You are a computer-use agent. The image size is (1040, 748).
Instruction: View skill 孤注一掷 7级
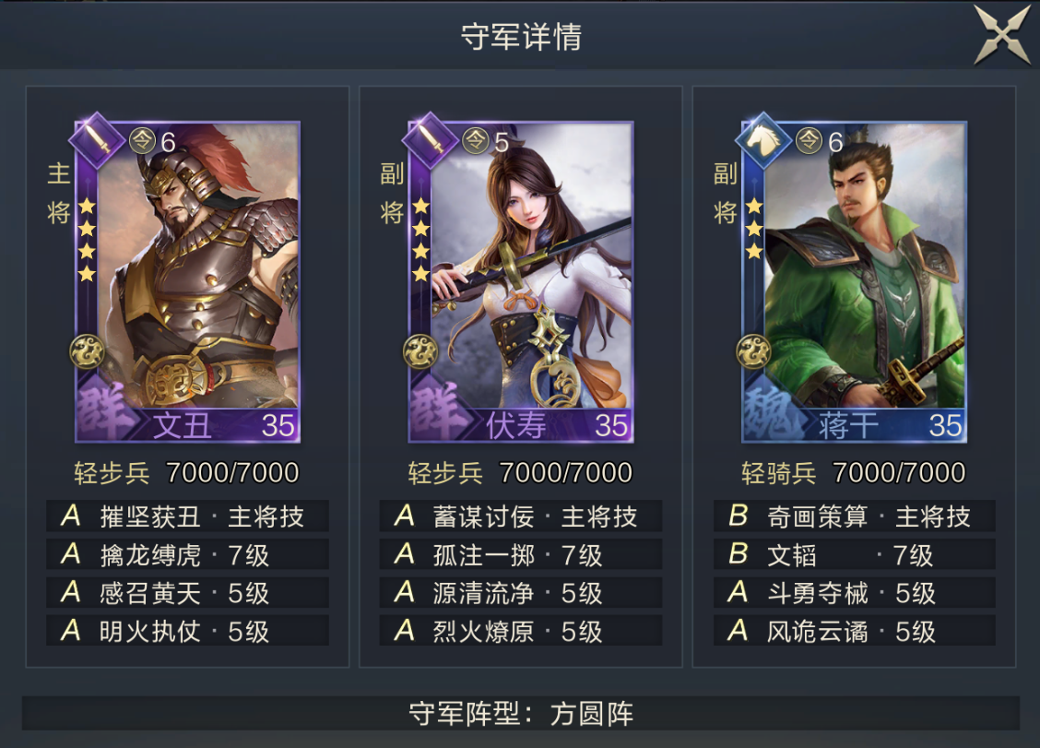[521, 554]
